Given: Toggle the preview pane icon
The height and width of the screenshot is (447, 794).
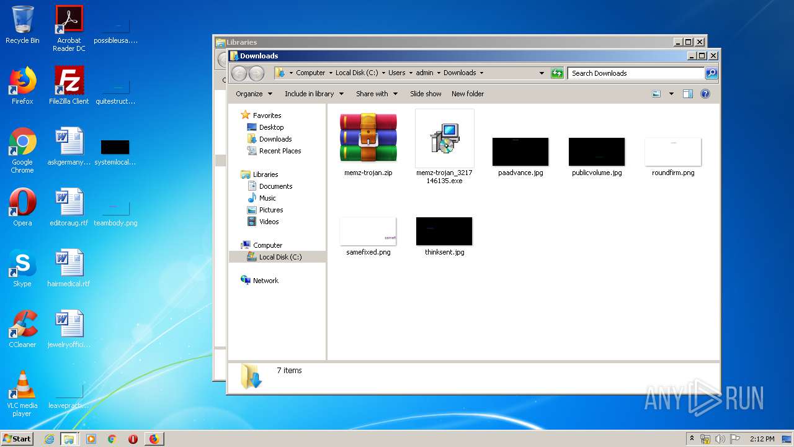Looking at the screenshot, I should [x=687, y=94].
